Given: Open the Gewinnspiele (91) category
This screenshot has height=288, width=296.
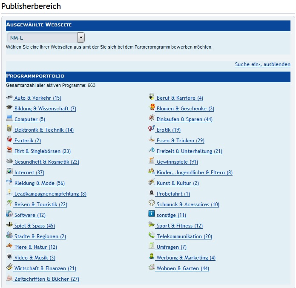Looking at the screenshot, I should (x=177, y=162).
